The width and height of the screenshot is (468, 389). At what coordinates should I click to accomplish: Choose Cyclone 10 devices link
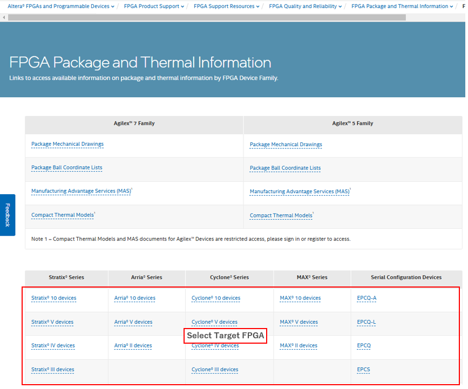216,298
